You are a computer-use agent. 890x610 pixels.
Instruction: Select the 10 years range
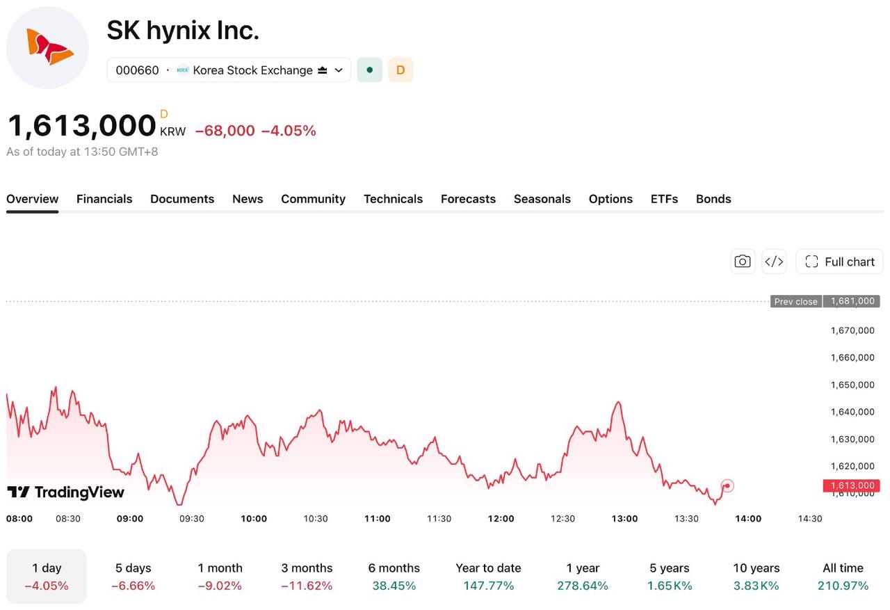(x=756, y=577)
